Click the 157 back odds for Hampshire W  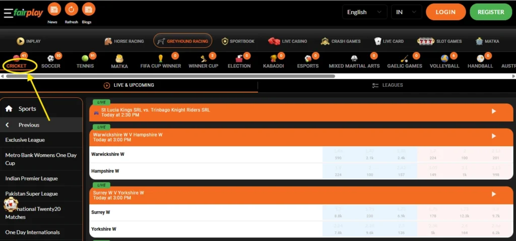pos(401,171)
